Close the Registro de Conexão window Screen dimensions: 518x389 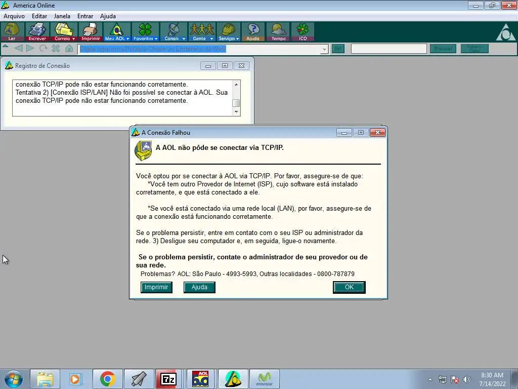(x=241, y=65)
